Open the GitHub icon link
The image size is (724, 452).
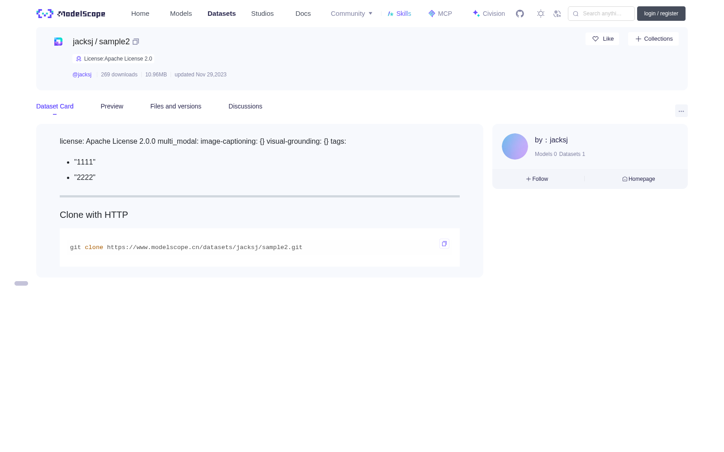tap(520, 14)
